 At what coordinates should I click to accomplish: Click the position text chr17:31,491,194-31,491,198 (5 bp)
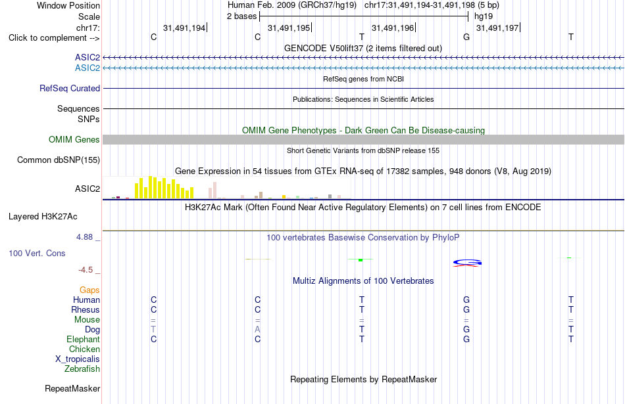432,5
